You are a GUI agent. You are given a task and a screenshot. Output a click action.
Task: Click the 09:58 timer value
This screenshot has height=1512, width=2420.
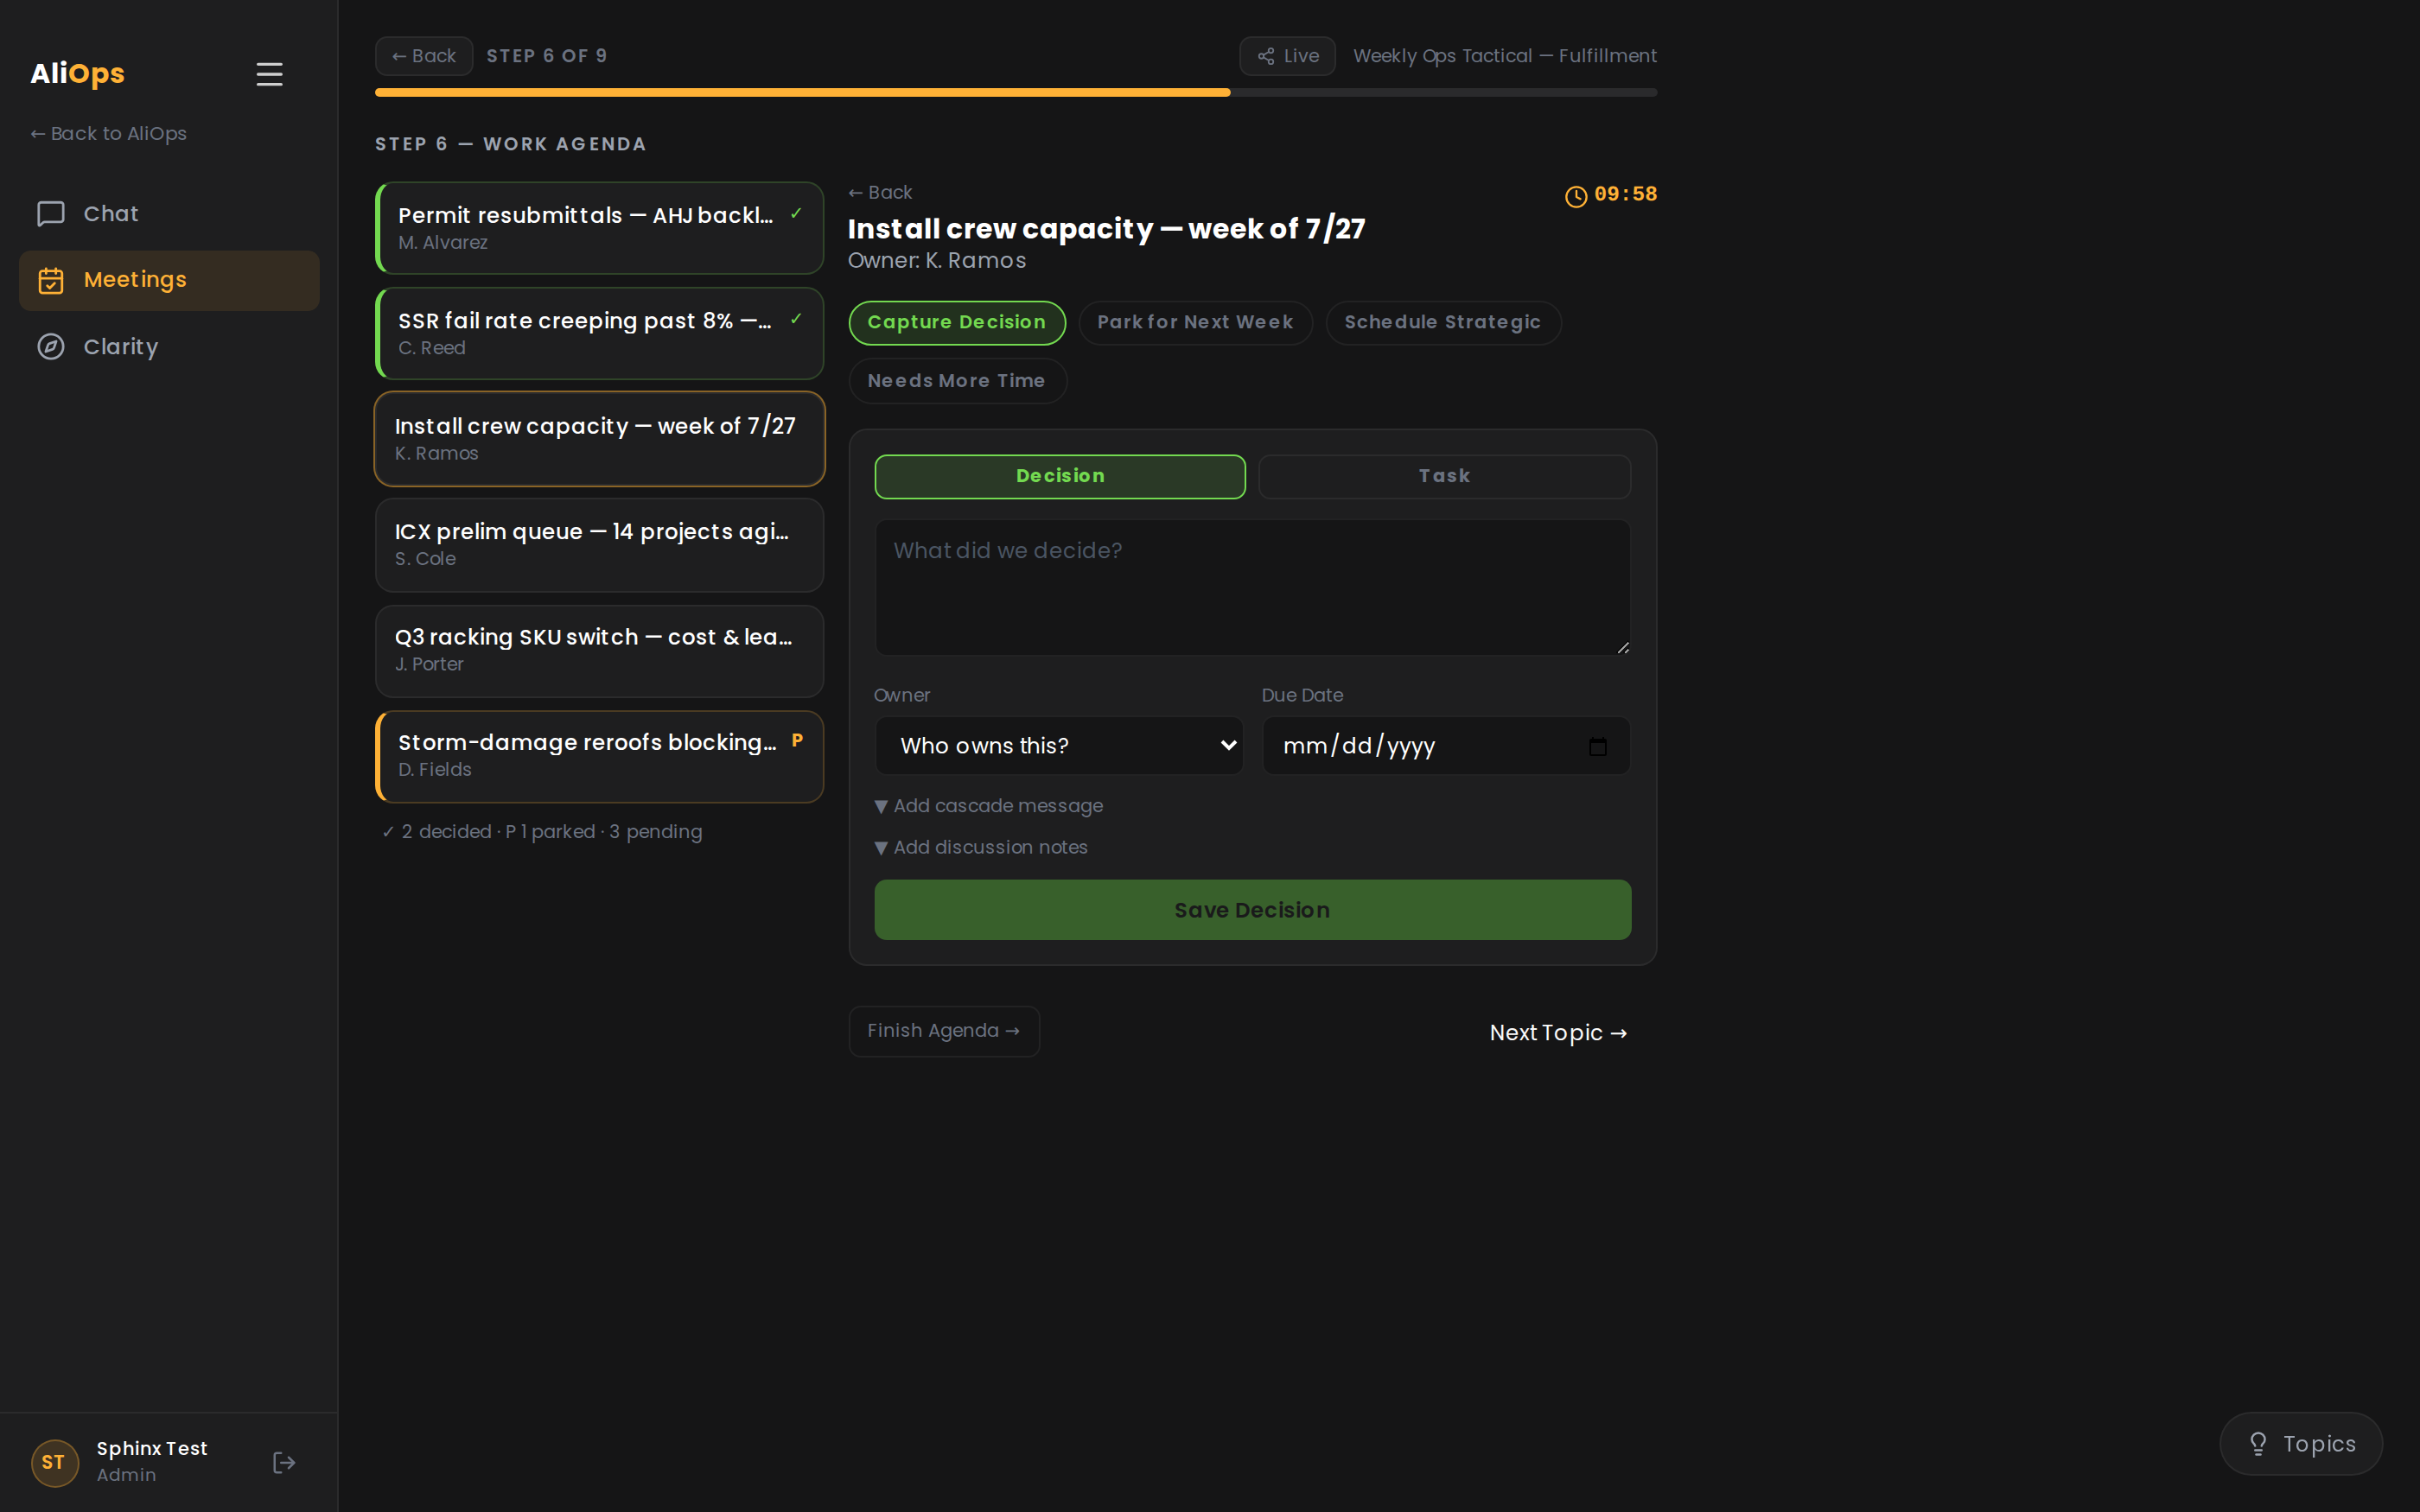pyautogui.click(x=1625, y=194)
